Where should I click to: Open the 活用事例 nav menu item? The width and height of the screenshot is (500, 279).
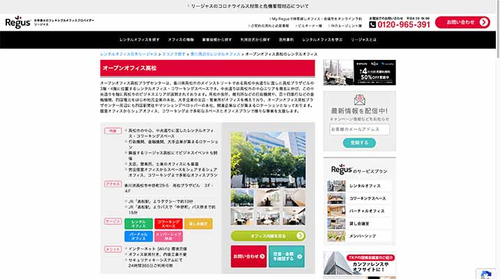click(286, 40)
